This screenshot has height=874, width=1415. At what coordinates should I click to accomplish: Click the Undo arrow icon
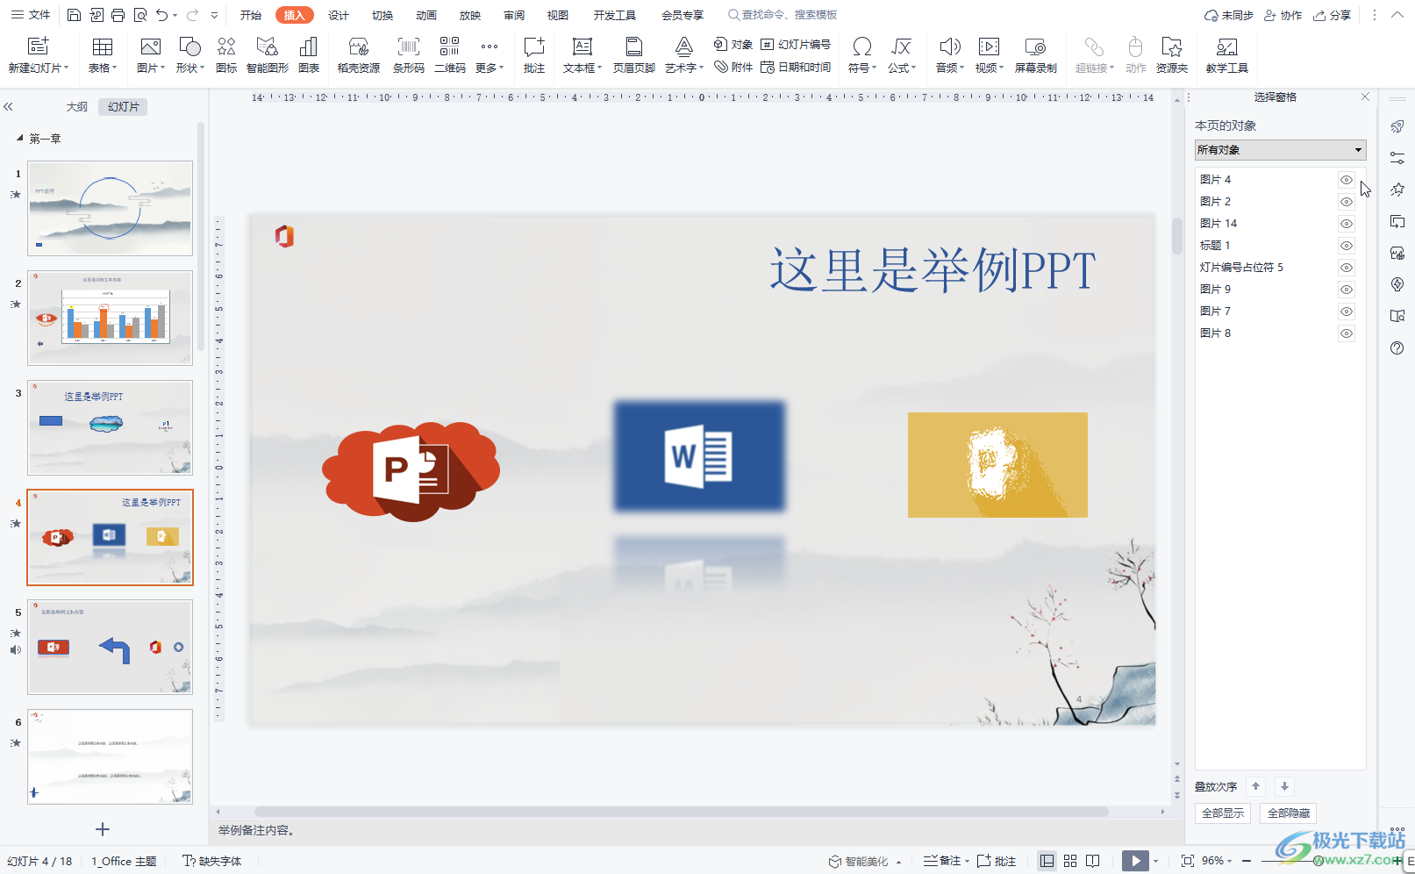161,15
